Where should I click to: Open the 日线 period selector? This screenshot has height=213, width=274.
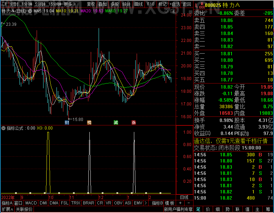pos(184,198)
